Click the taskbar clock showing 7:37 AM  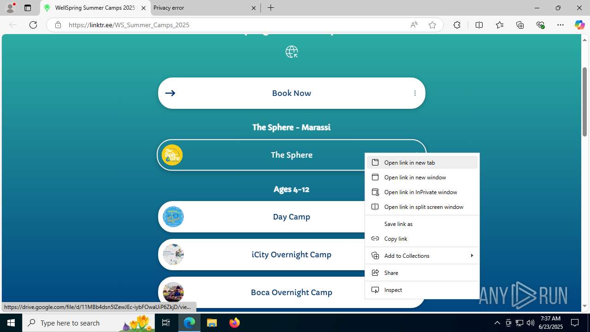[x=550, y=323]
